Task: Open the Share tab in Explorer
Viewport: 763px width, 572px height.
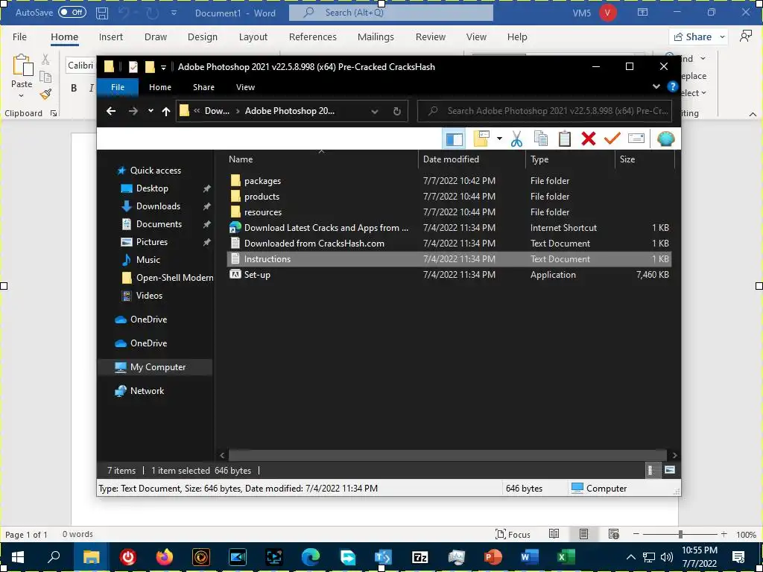Action: (203, 87)
